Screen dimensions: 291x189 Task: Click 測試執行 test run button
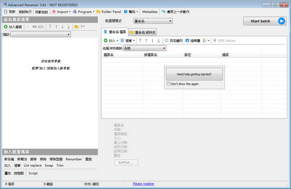pos(25,12)
